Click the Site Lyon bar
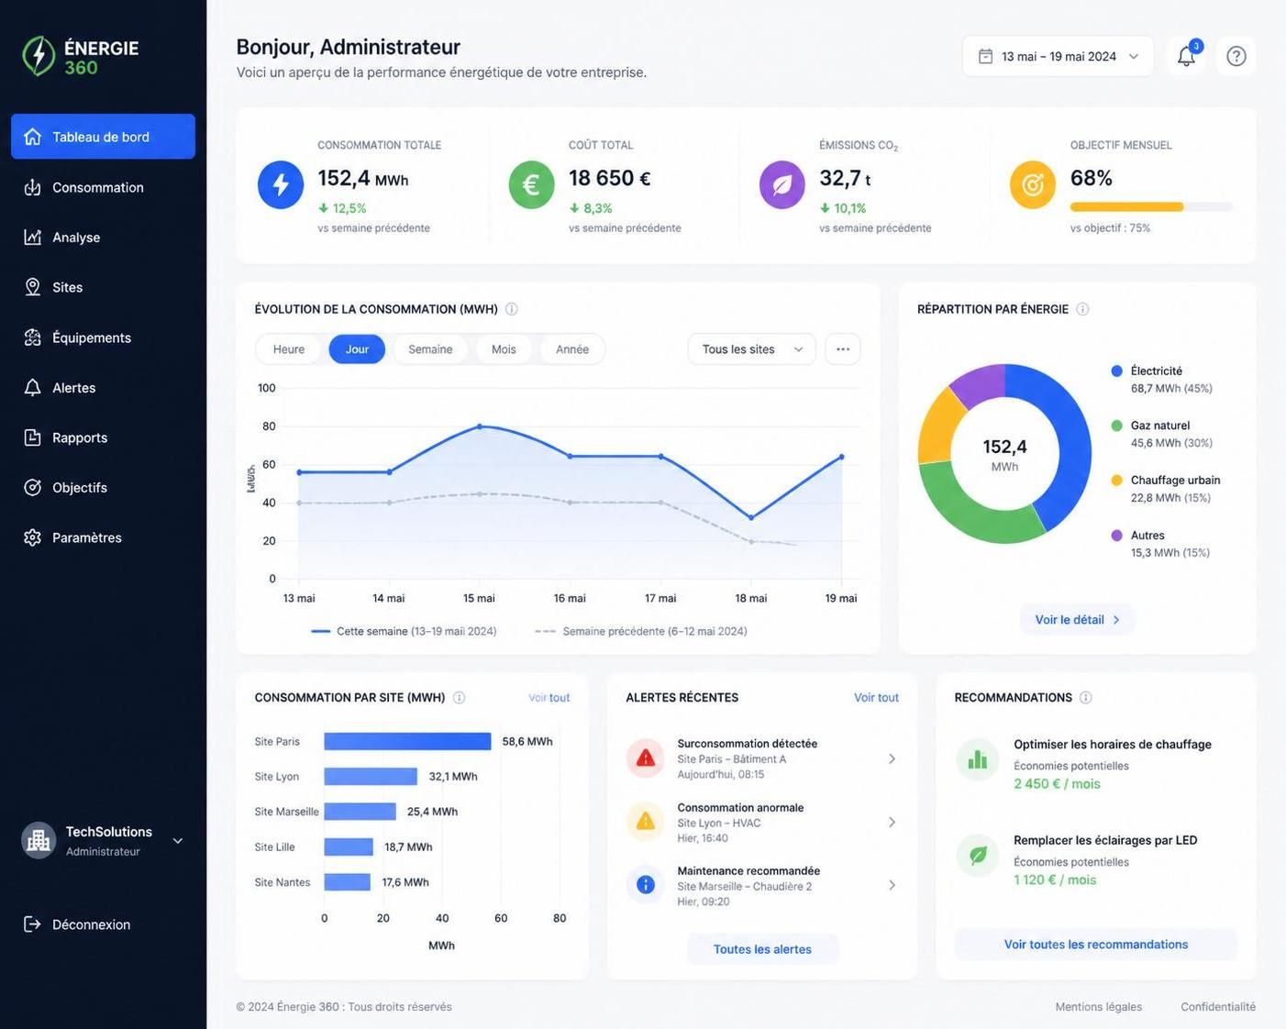Screen dimensions: 1286x1029 point(371,777)
